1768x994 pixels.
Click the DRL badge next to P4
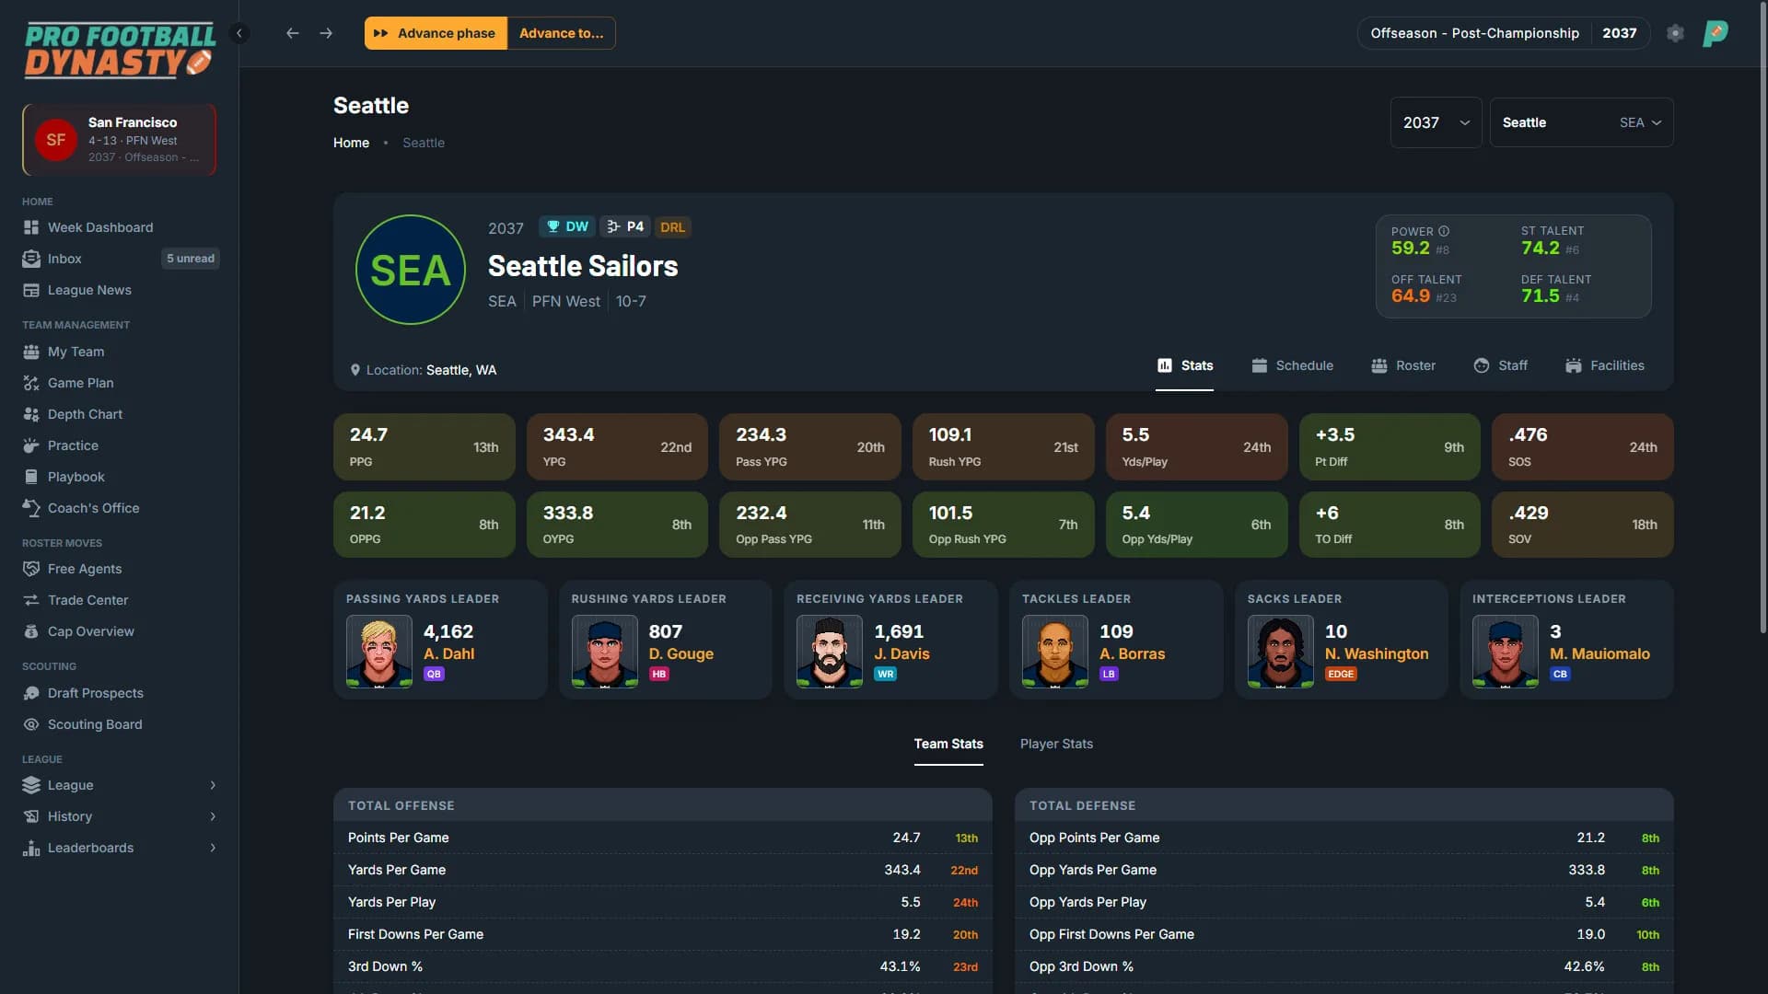[x=672, y=226]
